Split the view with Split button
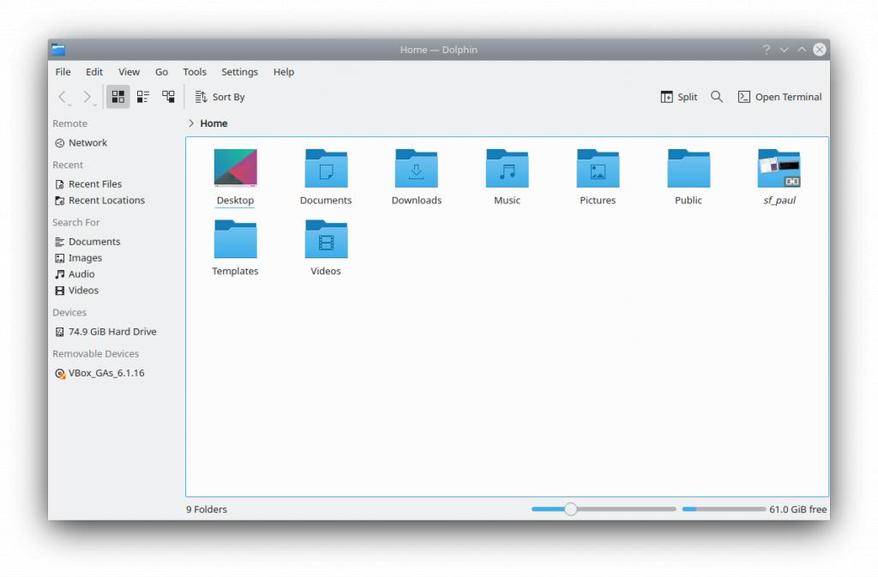The image size is (878, 577). (678, 97)
